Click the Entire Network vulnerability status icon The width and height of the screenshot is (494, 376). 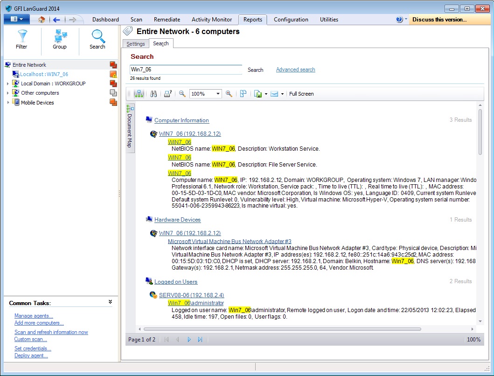[x=113, y=65]
